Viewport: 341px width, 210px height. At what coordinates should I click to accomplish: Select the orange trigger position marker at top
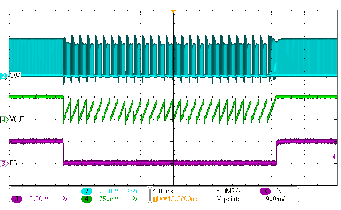(x=174, y=10)
